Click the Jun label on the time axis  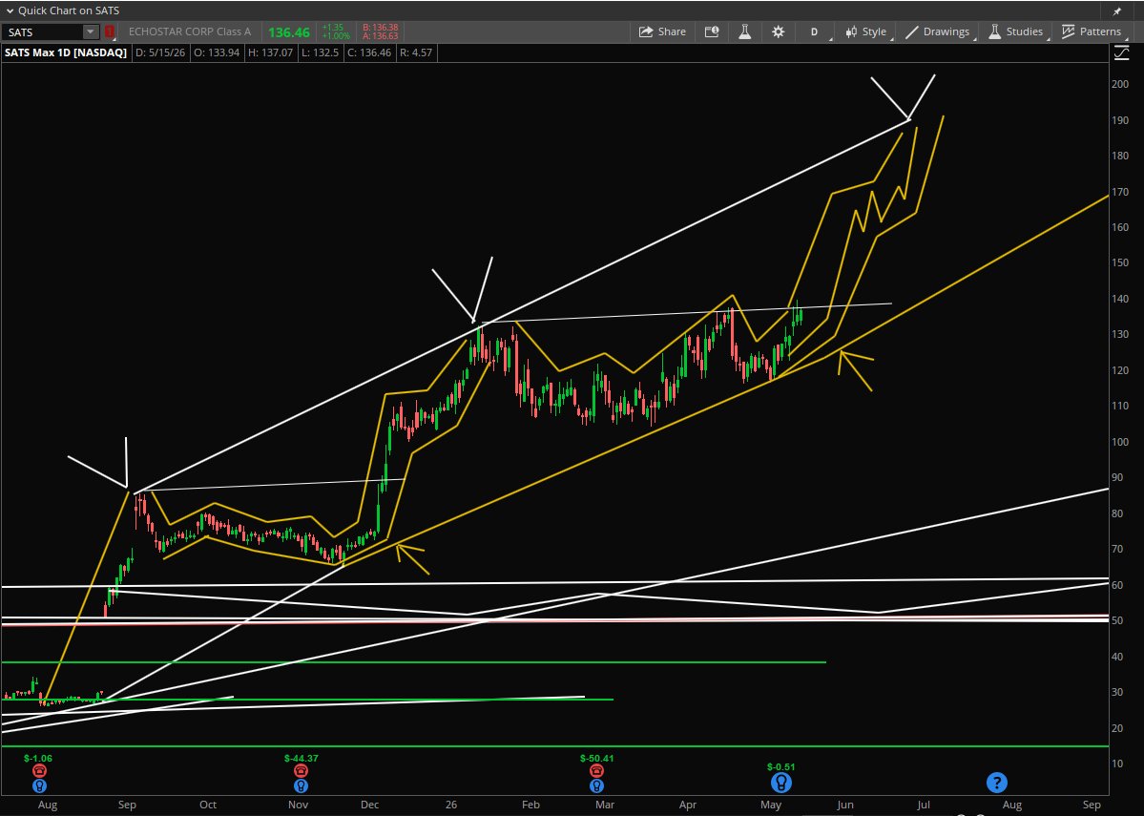(844, 805)
